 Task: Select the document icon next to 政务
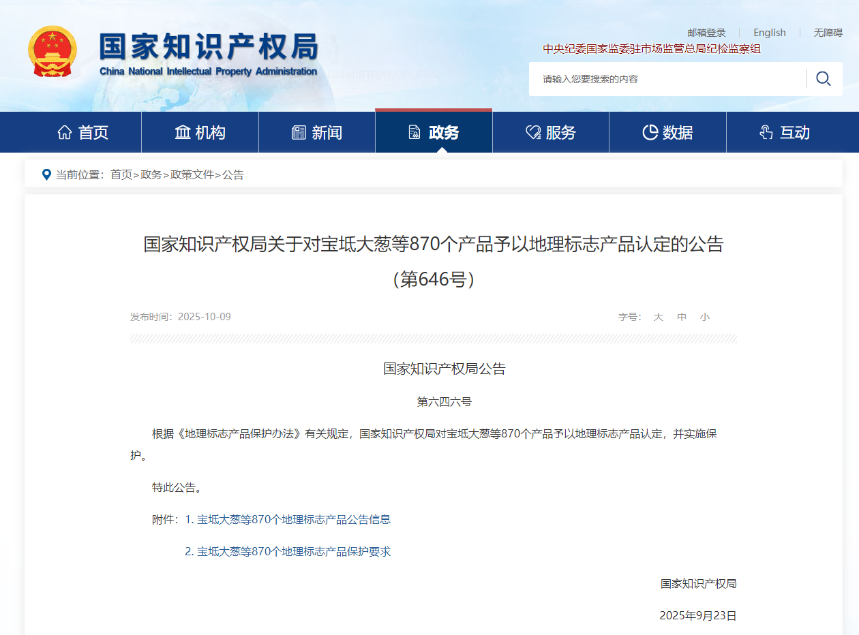415,133
